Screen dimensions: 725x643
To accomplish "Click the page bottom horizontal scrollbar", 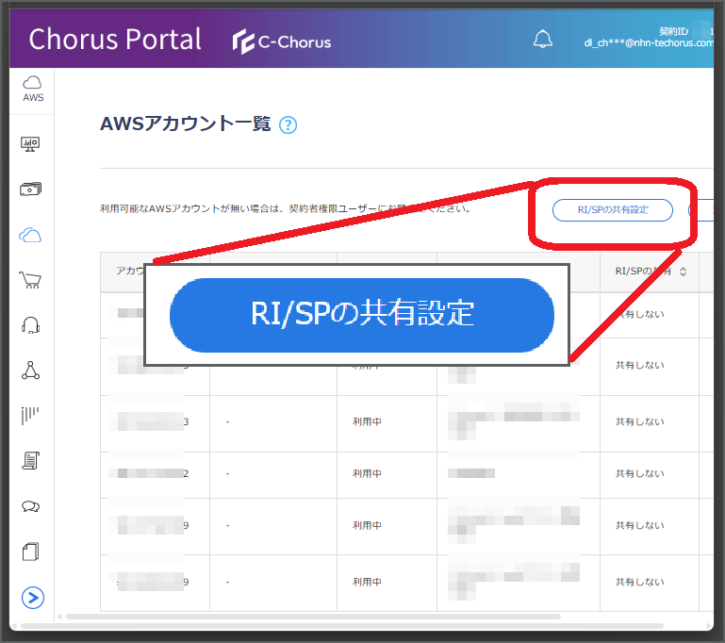I will coord(342,626).
